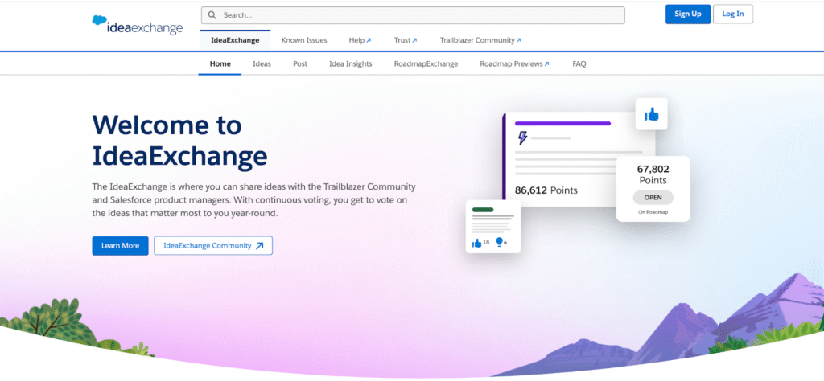Switch to the Idea Insights tab
Image resolution: width=824 pixels, height=381 pixels.
(x=350, y=64)
